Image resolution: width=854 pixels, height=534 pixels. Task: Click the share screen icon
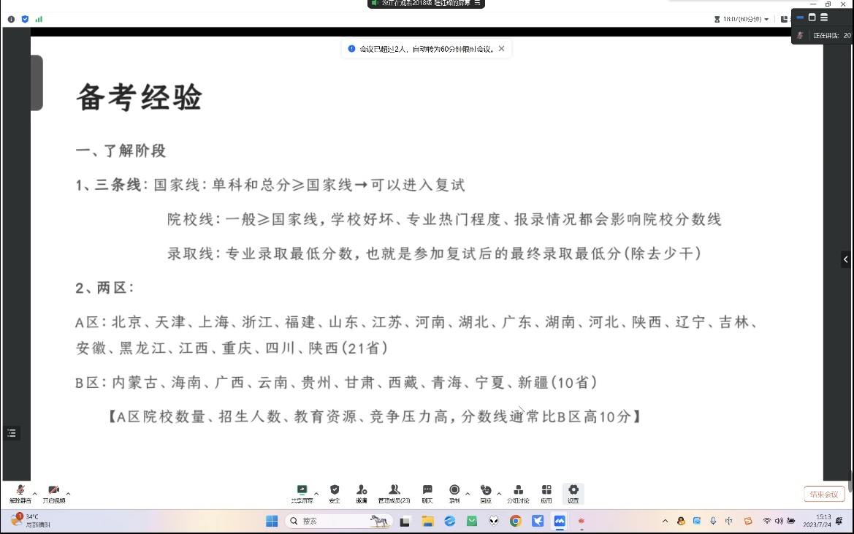pos(302,492)
